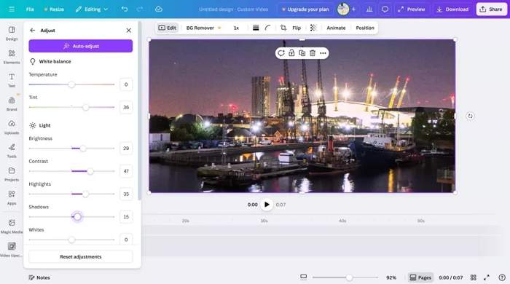Undo the last action
The height and width of the screenshot is (284, 510).
point(125,9)
